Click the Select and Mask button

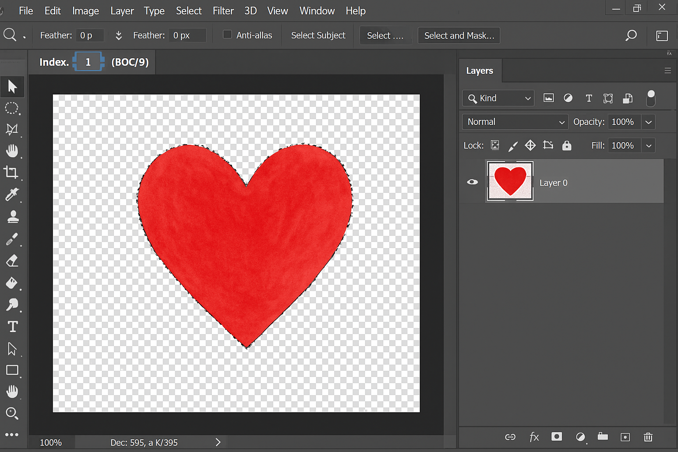tap(459, 35)
